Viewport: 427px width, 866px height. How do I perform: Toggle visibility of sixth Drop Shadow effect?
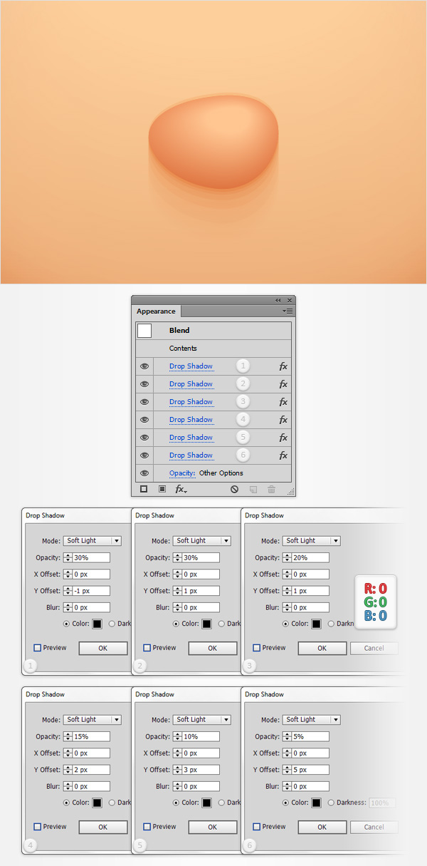click(144, 455)
